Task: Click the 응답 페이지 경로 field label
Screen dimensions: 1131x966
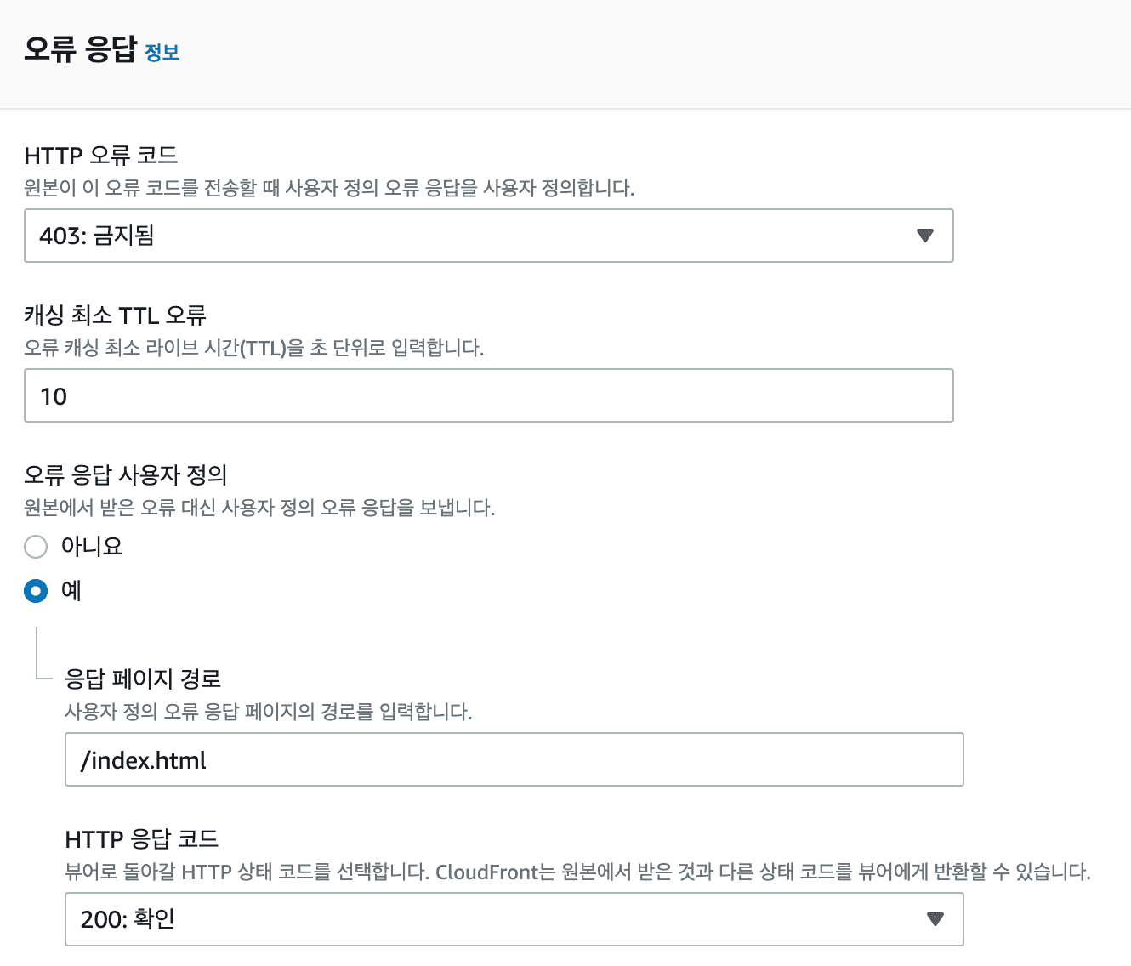Action: point(143,679)
